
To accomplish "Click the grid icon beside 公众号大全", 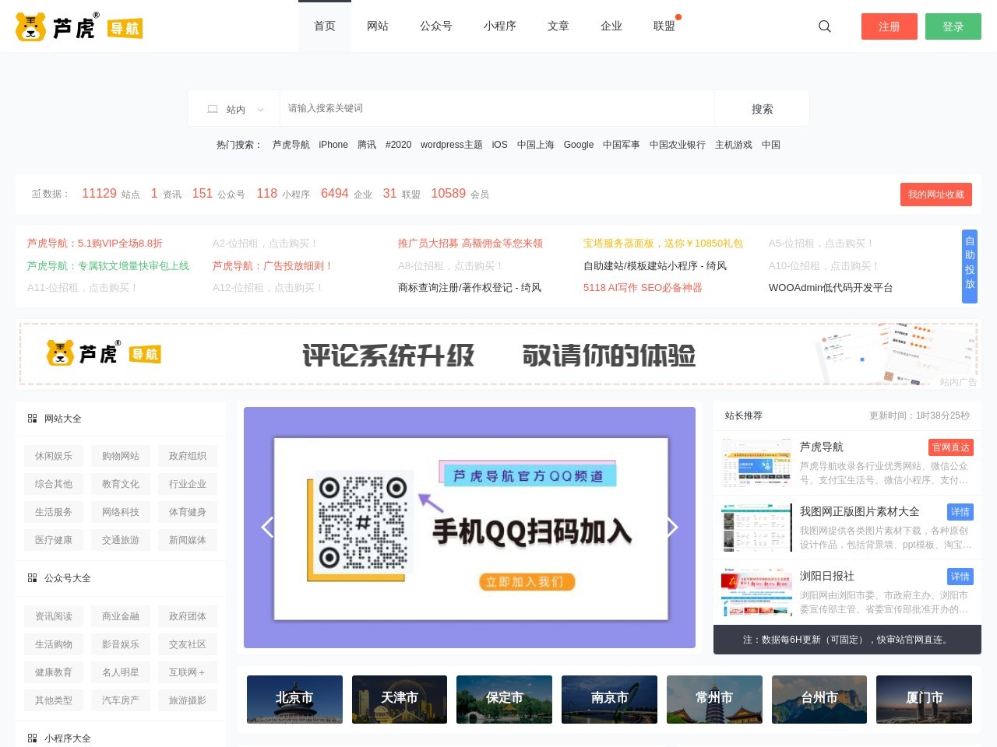I will click(x=32, y=578).
